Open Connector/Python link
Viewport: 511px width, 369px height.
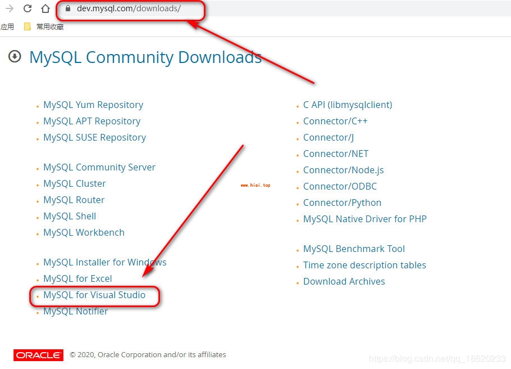pyautogui.click(x=342, y=203)
